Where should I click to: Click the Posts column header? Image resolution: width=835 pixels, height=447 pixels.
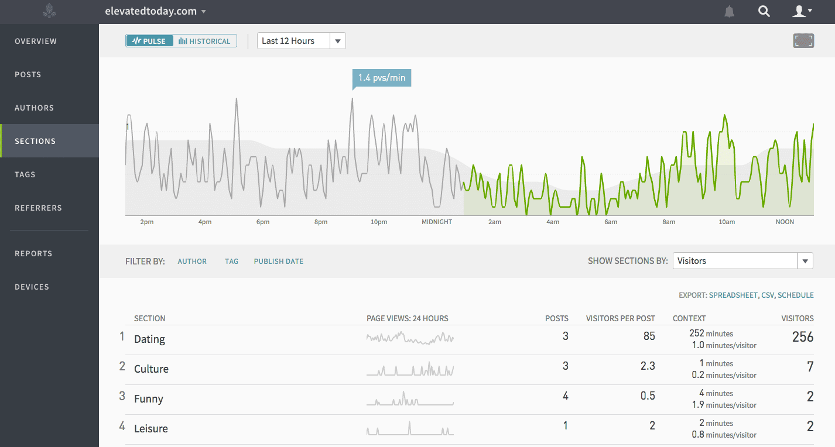coord(557,318)
